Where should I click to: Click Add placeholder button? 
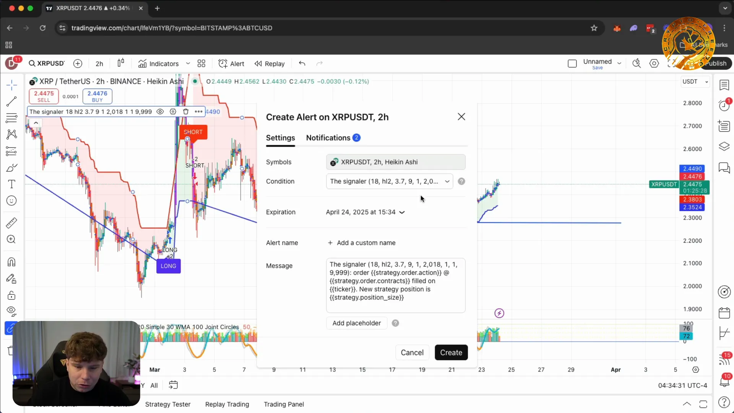[x=356, y=323]
